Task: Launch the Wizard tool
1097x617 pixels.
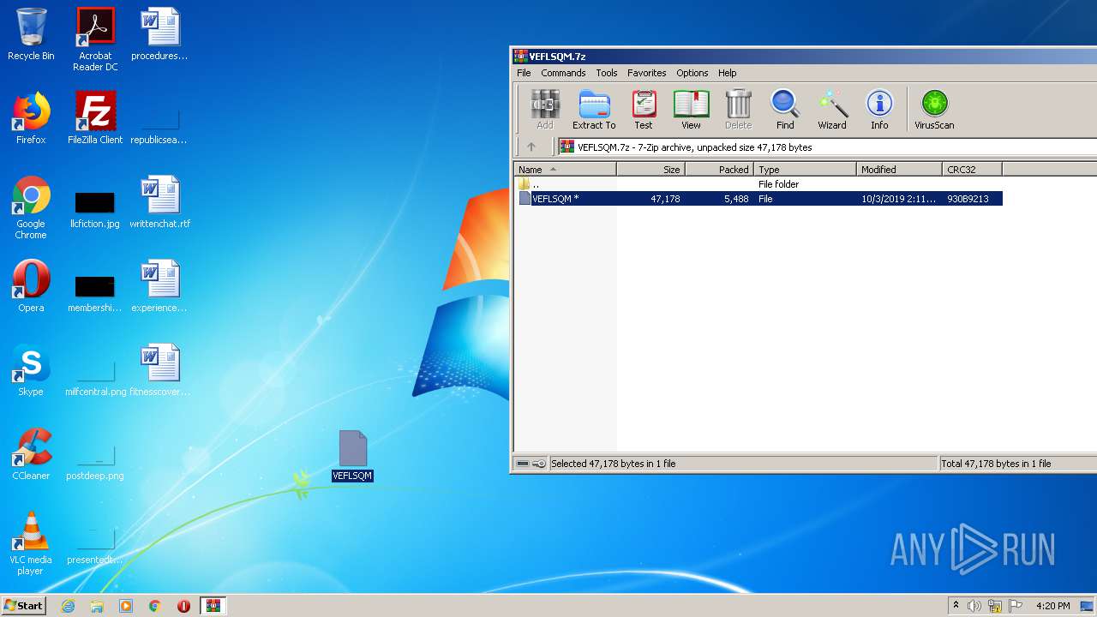Action: point(832,110)
